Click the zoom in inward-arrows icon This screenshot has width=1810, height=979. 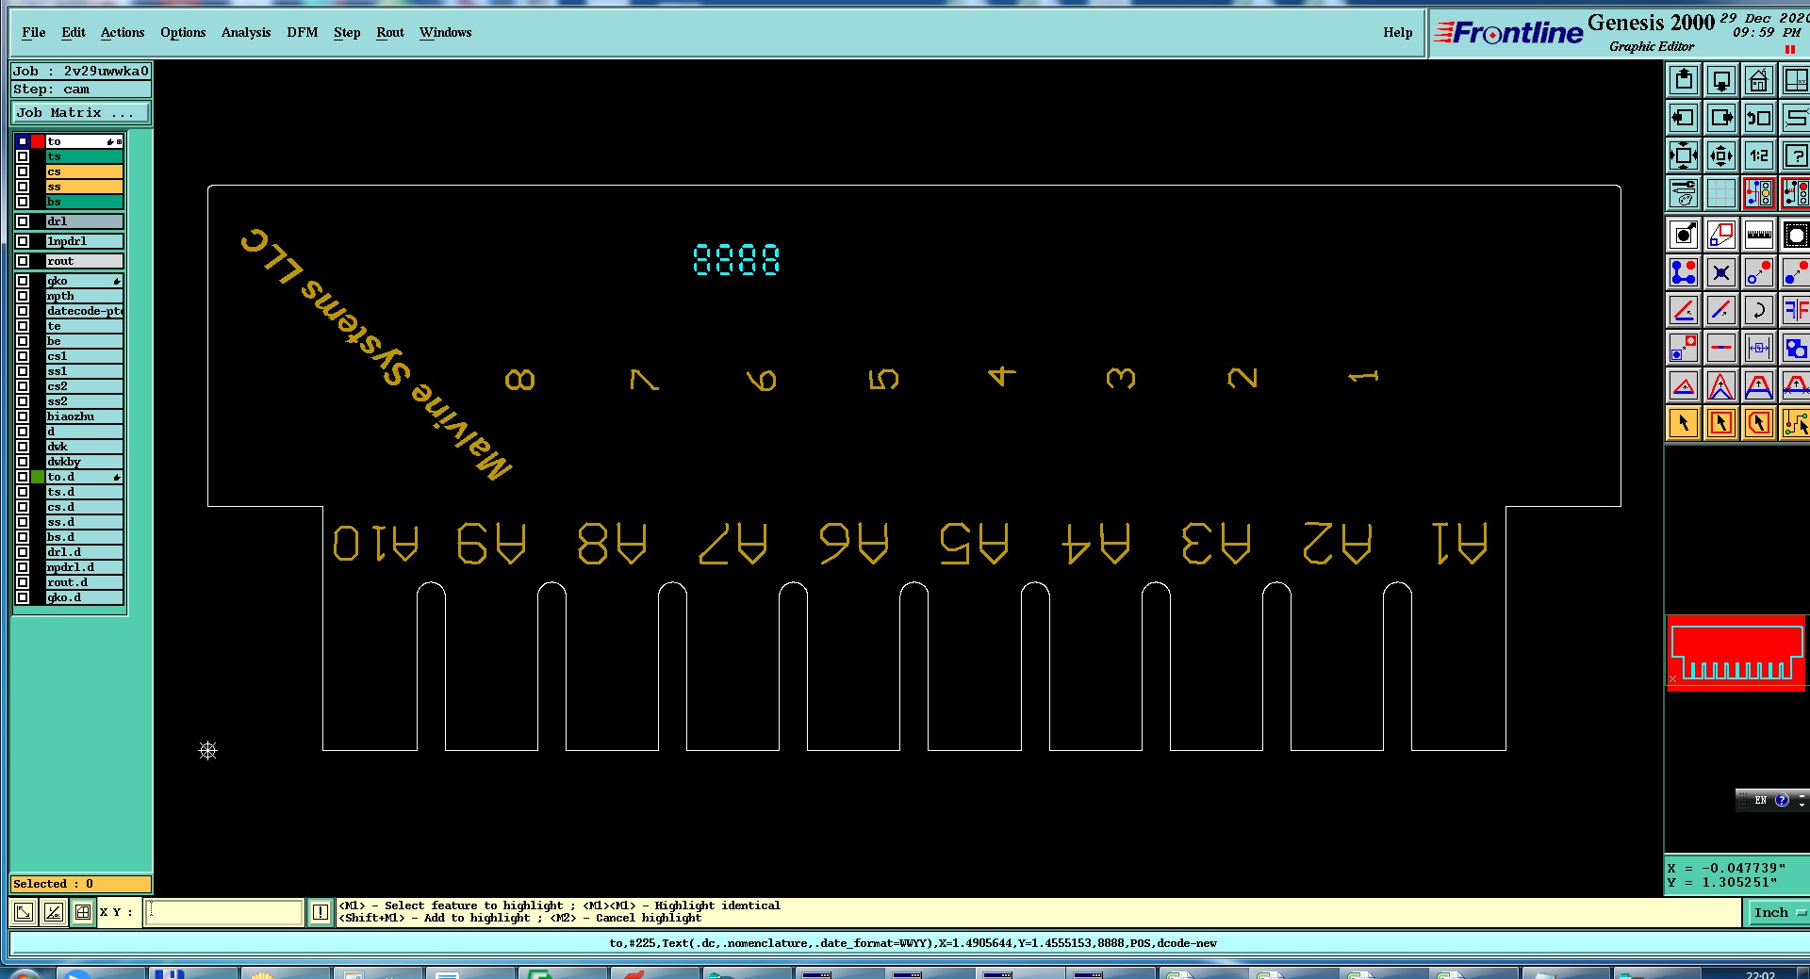[1684, 156]
